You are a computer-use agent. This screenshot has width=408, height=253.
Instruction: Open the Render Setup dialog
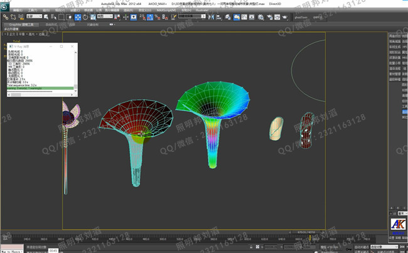coord(269,17)
